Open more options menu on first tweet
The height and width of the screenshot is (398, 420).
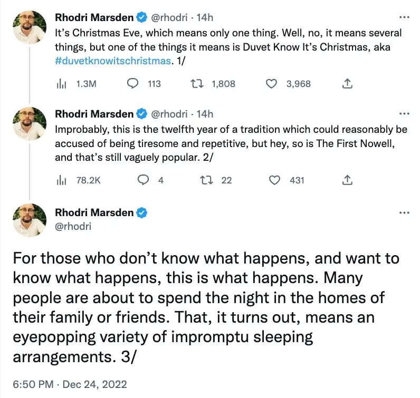pyautogui.click(x=404, y=16)
